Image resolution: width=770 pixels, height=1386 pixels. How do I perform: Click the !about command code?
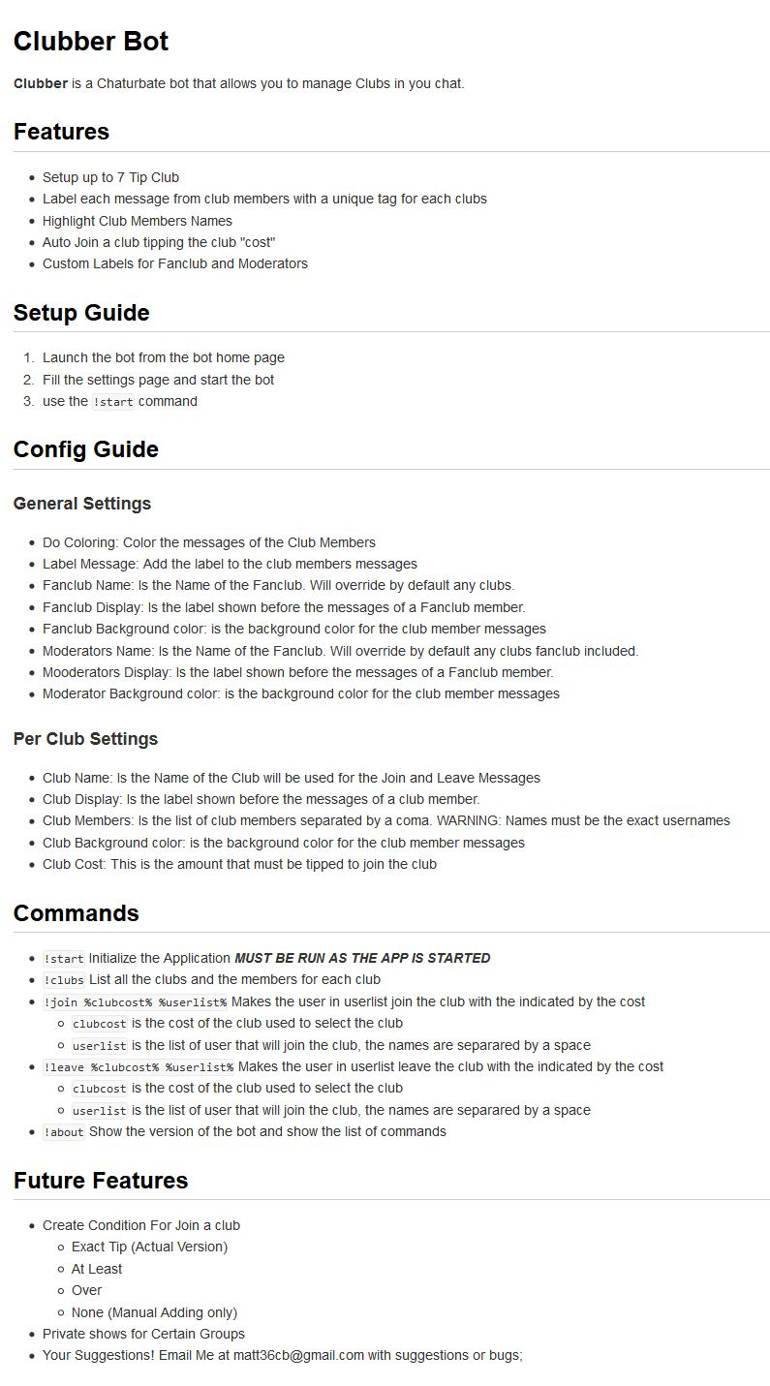pyautogui.click(x=64, y=1132)
